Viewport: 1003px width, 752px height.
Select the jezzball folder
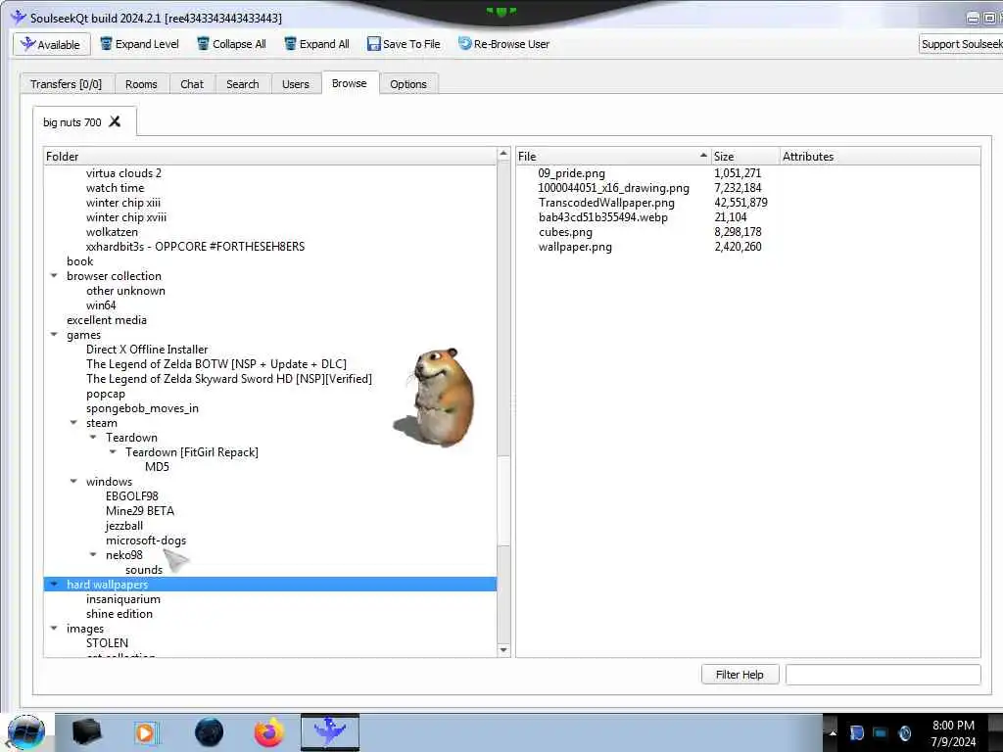tap(124, 526)
